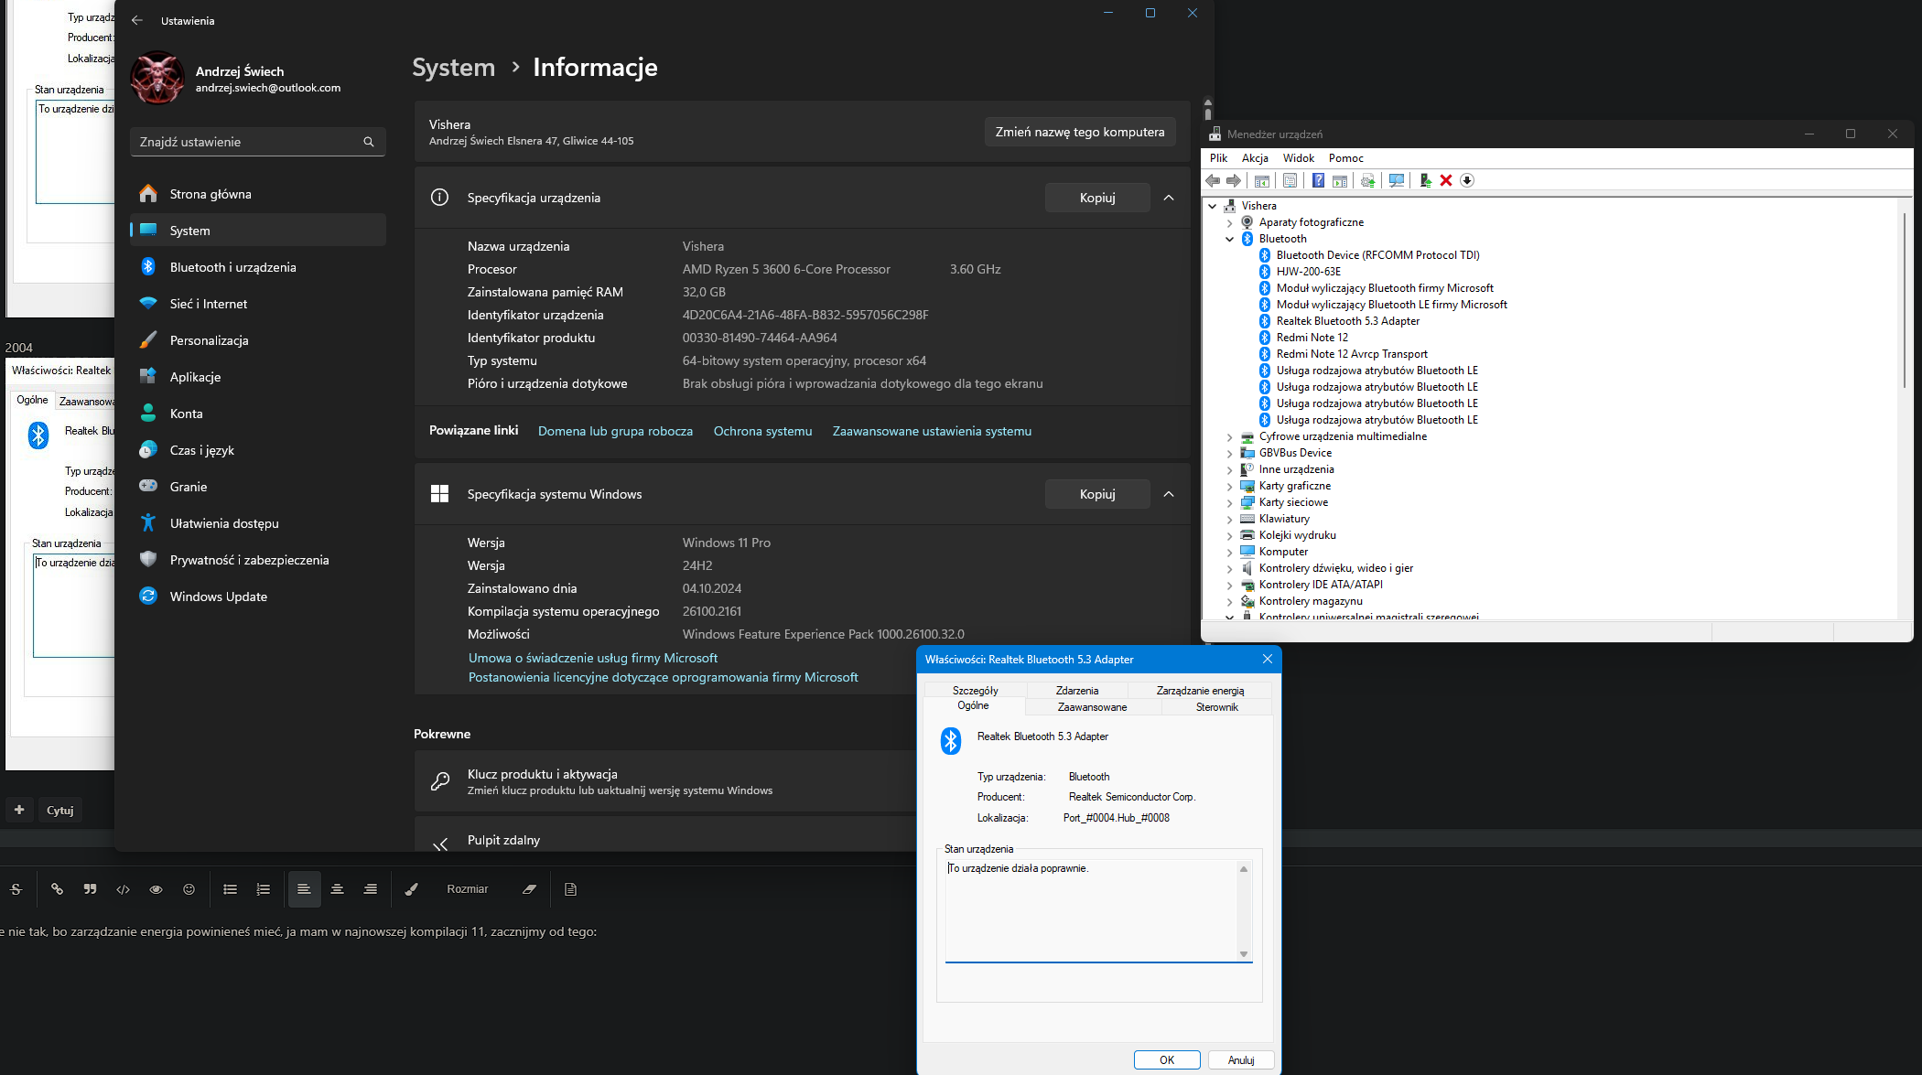Open Sieć i Internet in Settings sidebar
Viewport: 1922px width, 1075px height.
click(x=257, y=304)
